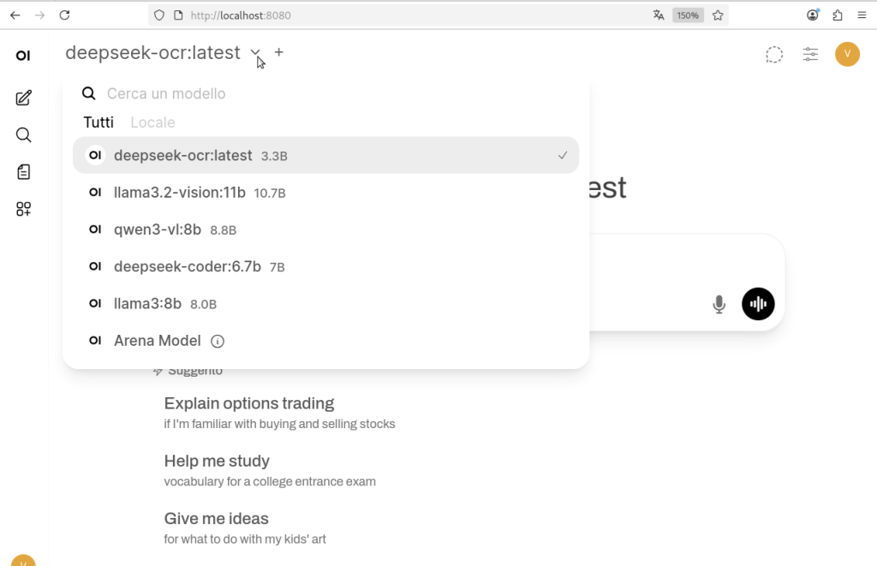Open the search icon in sidebar
This screenshot has height=566, width=877.
point(24,135)
